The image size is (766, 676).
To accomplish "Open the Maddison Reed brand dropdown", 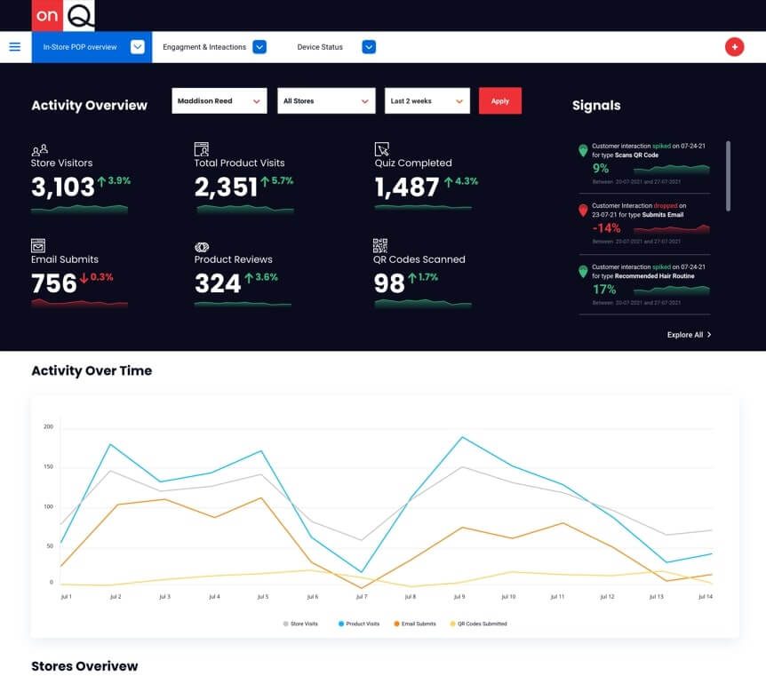I will tap(219, 101).
